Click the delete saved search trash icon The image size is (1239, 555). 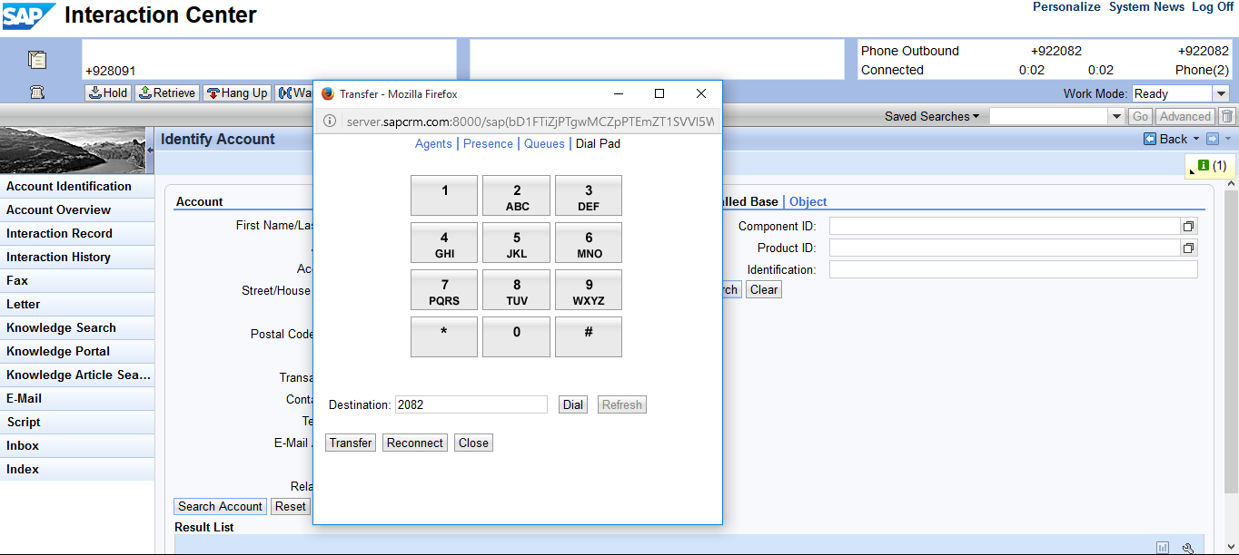coord(1227,116)
